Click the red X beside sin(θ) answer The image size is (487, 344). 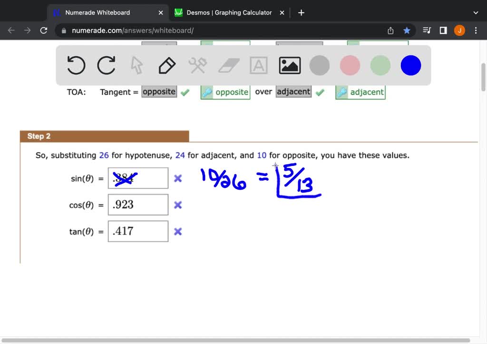click(x=177, y=178)
